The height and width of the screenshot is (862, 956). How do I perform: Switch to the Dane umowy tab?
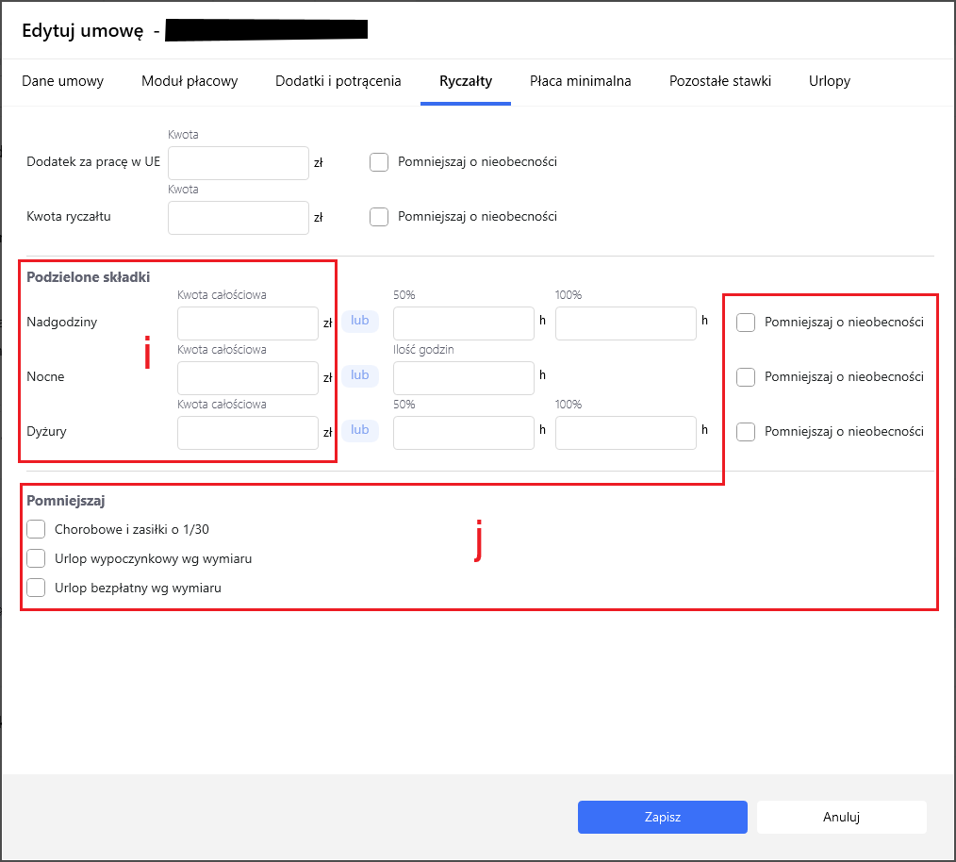point(62,81)
